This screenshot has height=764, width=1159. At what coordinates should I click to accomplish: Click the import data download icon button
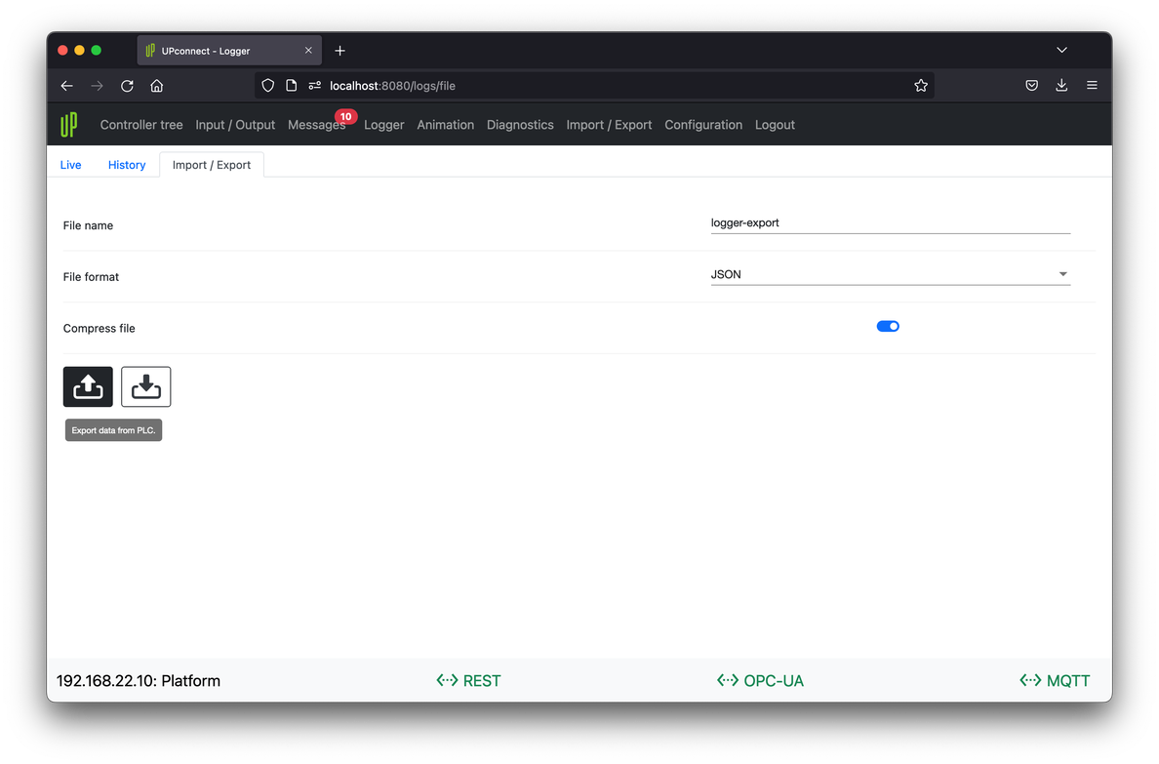[x=146, y=387]
